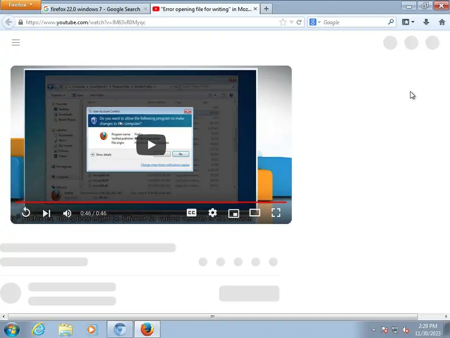This screenshot has width=450, height=338.
Task: Click the network status tray icon
Action: coord(395,330)
